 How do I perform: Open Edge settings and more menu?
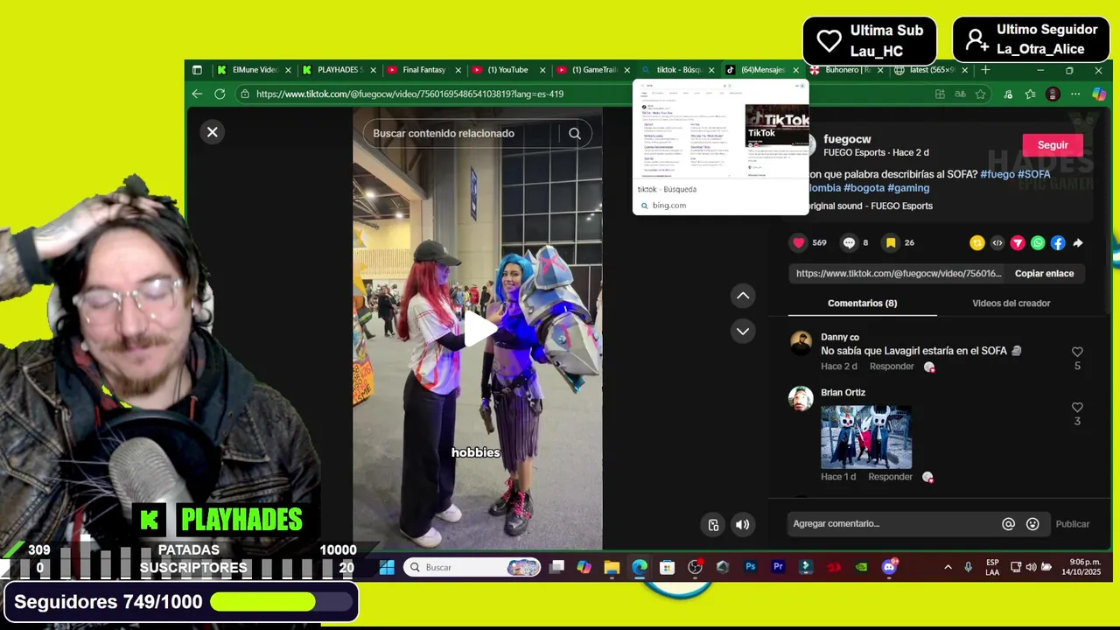[x=1075, y=94]
